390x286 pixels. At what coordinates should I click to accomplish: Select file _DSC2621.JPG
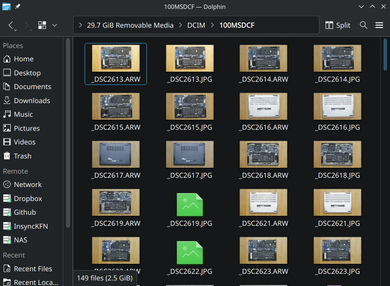tap(337, 208)
